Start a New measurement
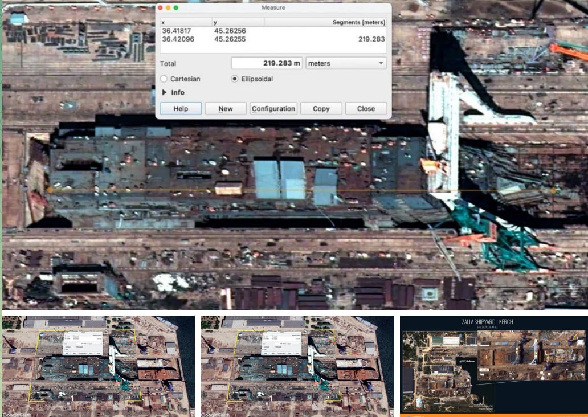 pyautogui.click(x=226, y=109)
